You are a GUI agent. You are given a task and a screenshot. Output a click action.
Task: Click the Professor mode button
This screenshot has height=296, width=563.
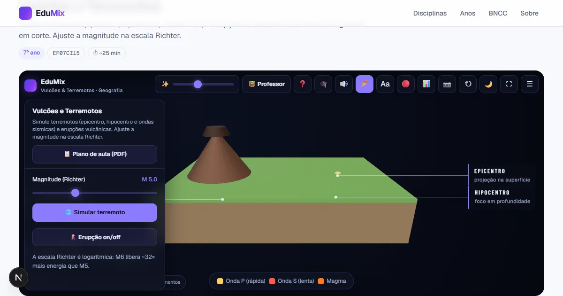coord(266,84)
